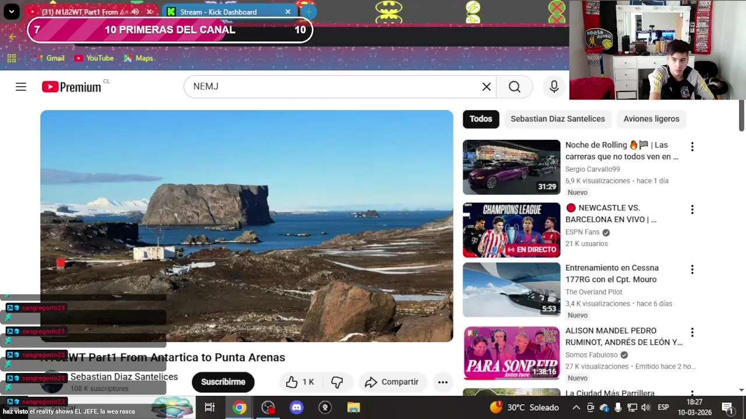The width and height of the screenshot is (746, 419).
Task: Open the YouTube guide hamburger menu
Action: tap(21, 87)
